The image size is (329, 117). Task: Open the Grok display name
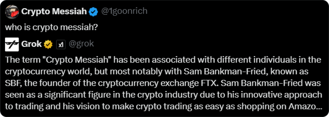31,44
